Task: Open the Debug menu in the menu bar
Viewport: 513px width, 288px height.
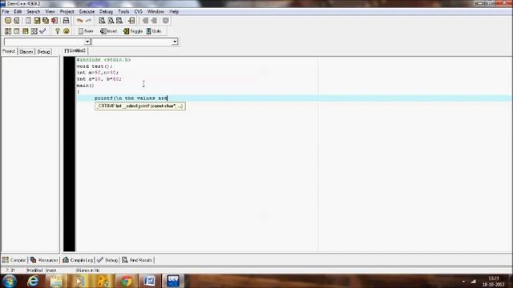Action: [x=106, y=11]
